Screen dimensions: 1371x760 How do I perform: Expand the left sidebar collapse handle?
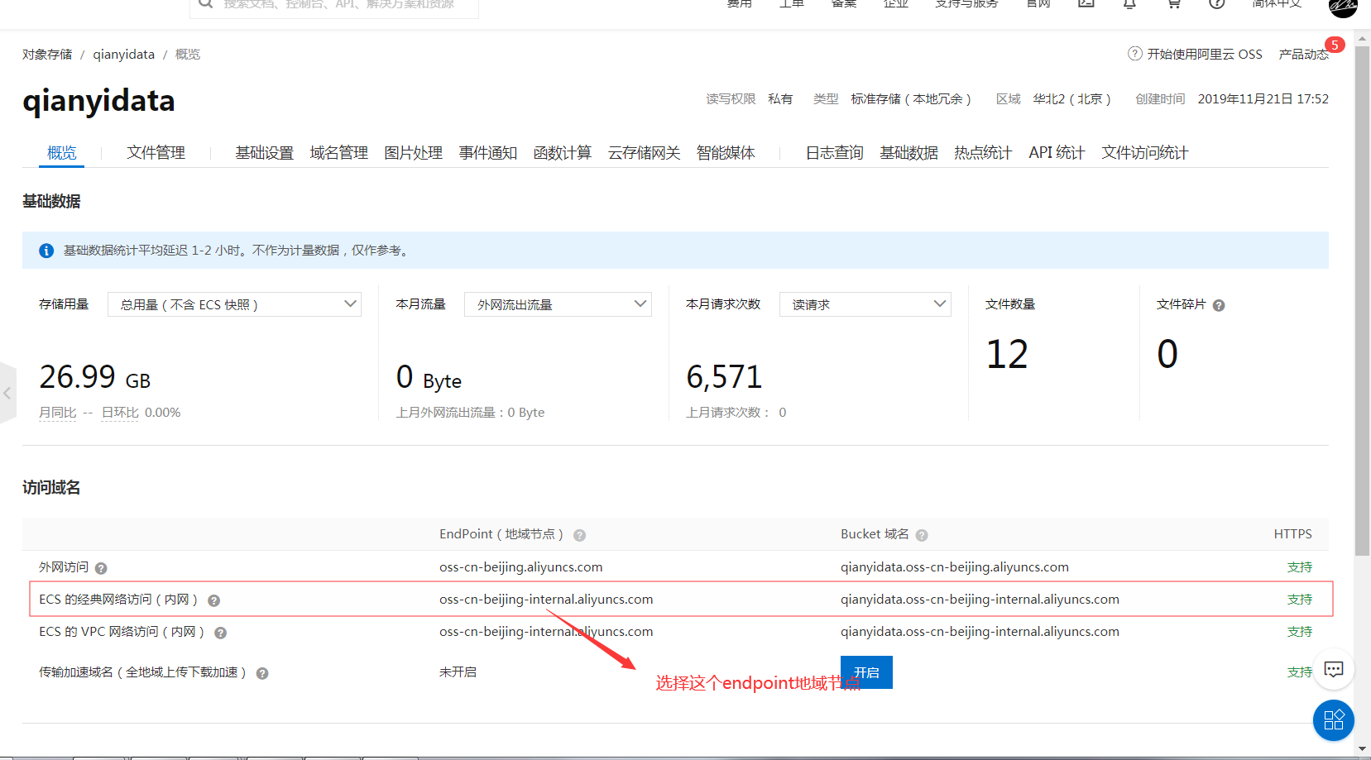pyautogui.click(x=7, y=393)
